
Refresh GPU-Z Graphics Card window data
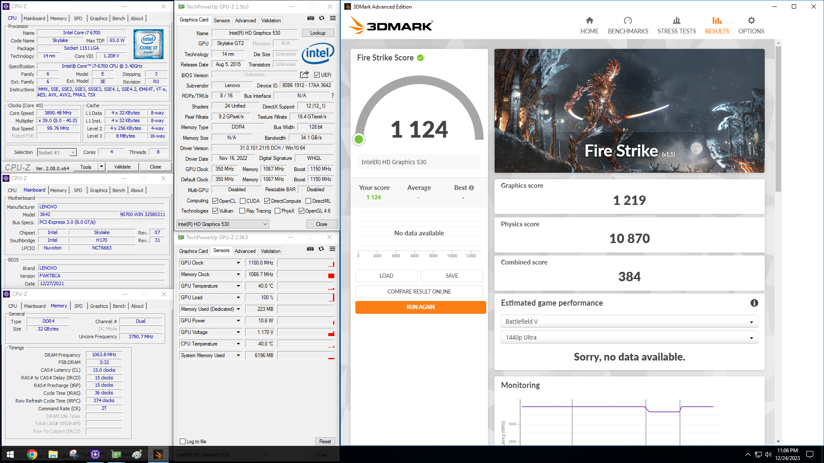[x=321, y=18]
